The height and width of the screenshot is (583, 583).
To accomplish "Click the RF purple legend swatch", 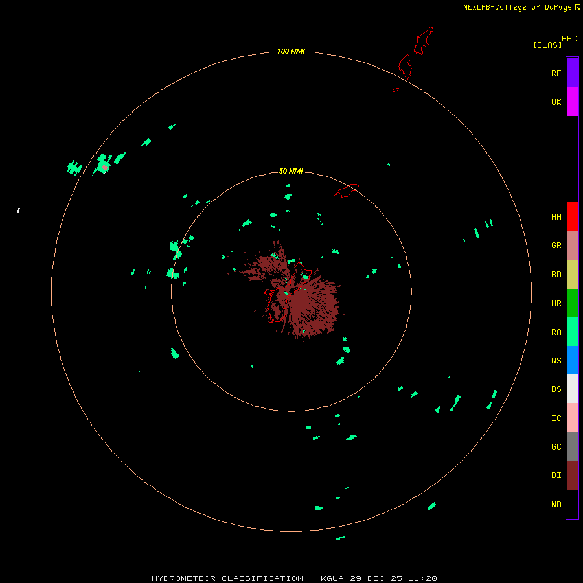I will [x=572, y=73].
